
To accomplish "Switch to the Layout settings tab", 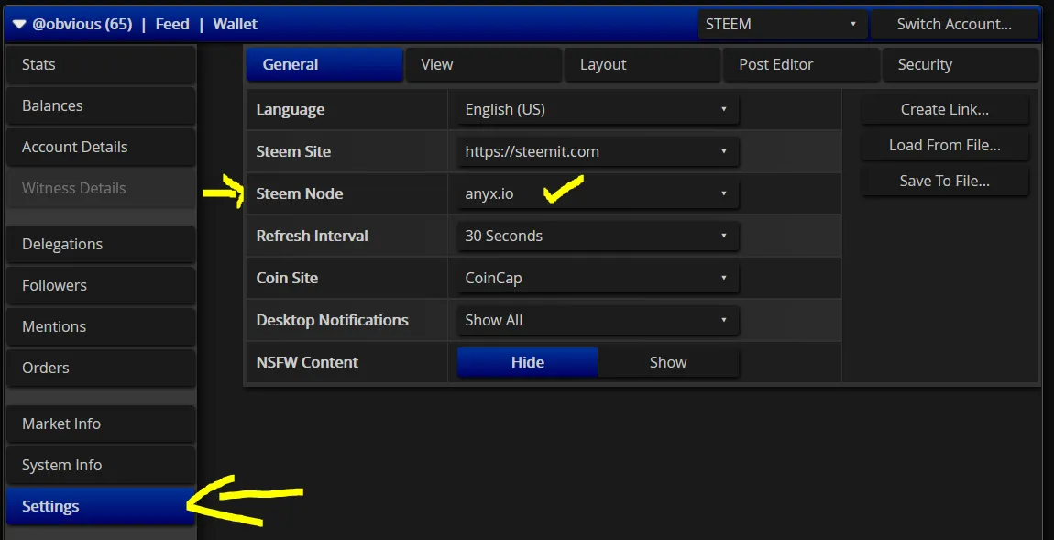I will point(642,64).
